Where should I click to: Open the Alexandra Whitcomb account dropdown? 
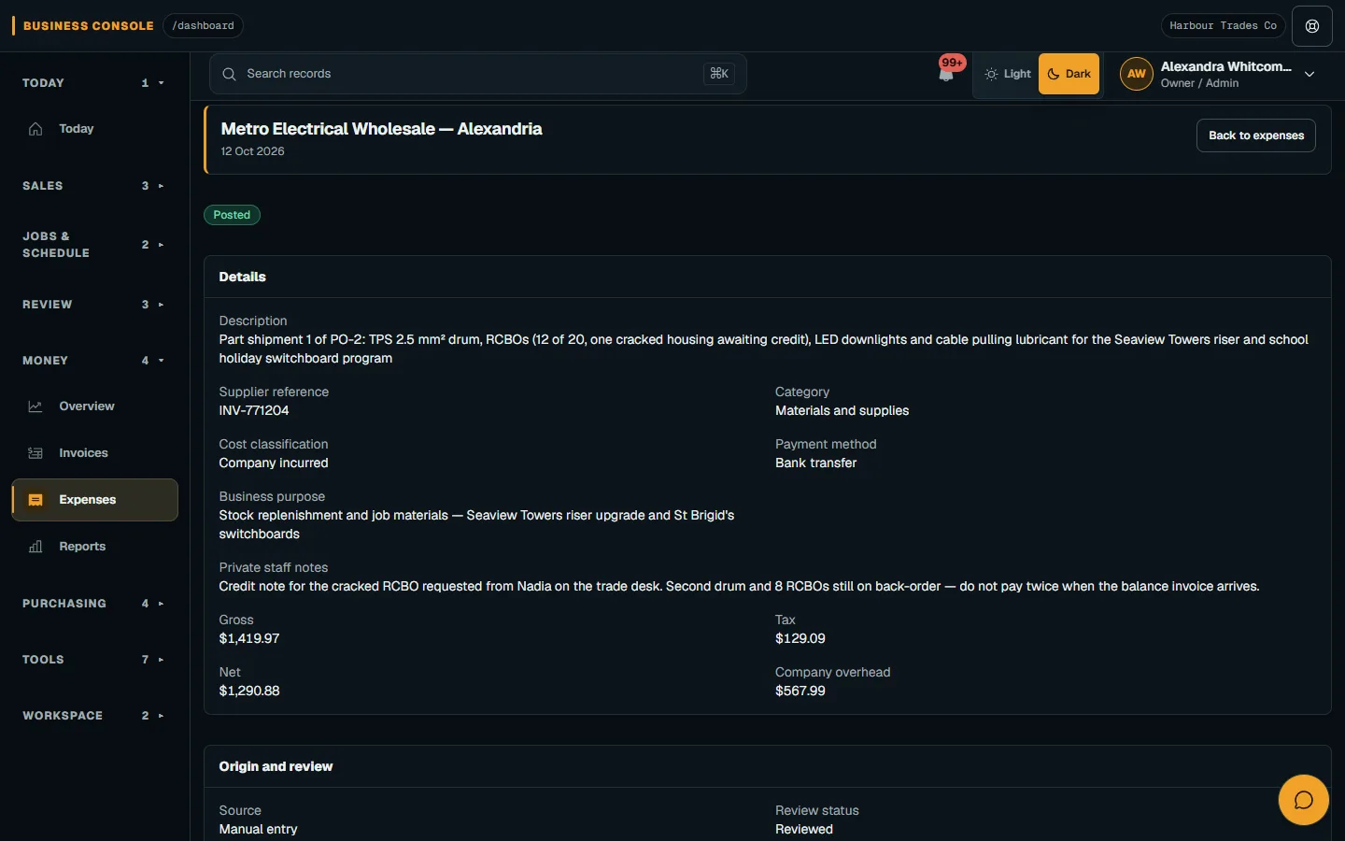click(1218, 74)
